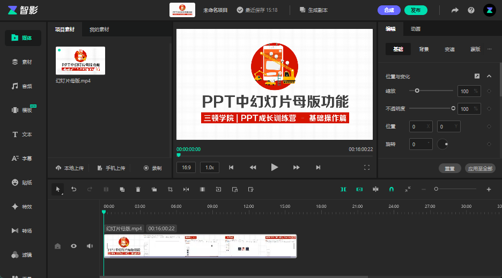
Task: Click the fit timeline to window icon
Action: point(408,190)
